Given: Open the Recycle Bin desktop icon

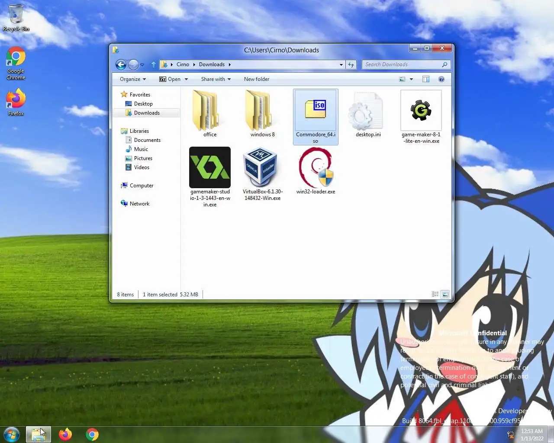Looking at the screenshot, I should (16, 18).
